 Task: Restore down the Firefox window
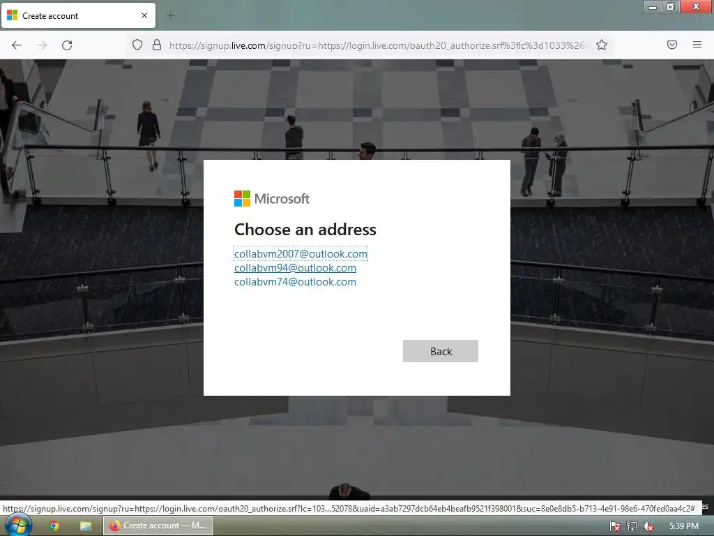671,6
